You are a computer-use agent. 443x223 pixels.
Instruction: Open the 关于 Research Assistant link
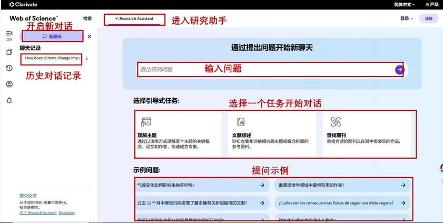pos(38,213)
